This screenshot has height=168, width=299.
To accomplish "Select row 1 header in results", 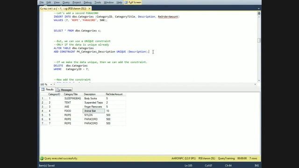I will [x=44, y=98].
